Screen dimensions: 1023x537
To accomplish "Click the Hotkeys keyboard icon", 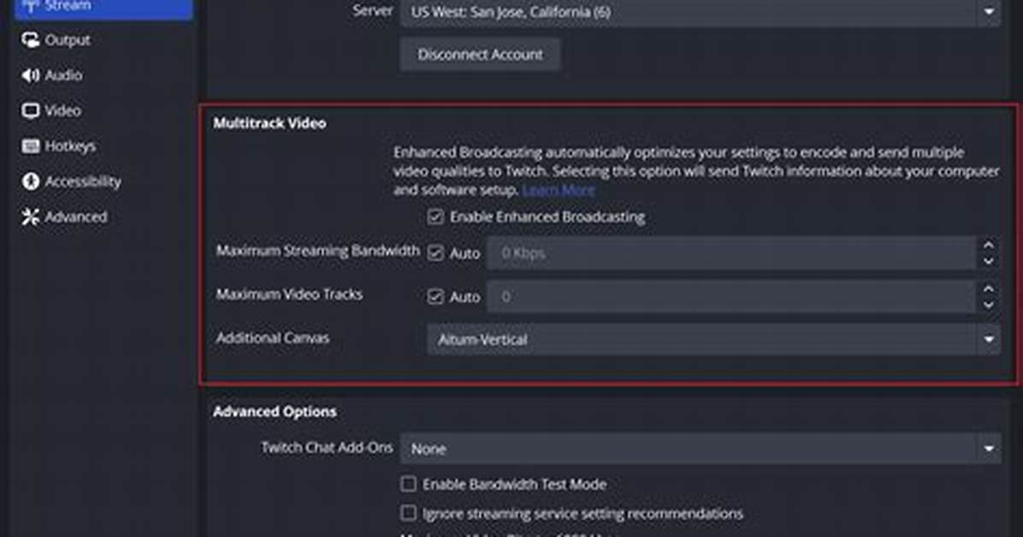I will pyautogui.click(x=30, y=145).
